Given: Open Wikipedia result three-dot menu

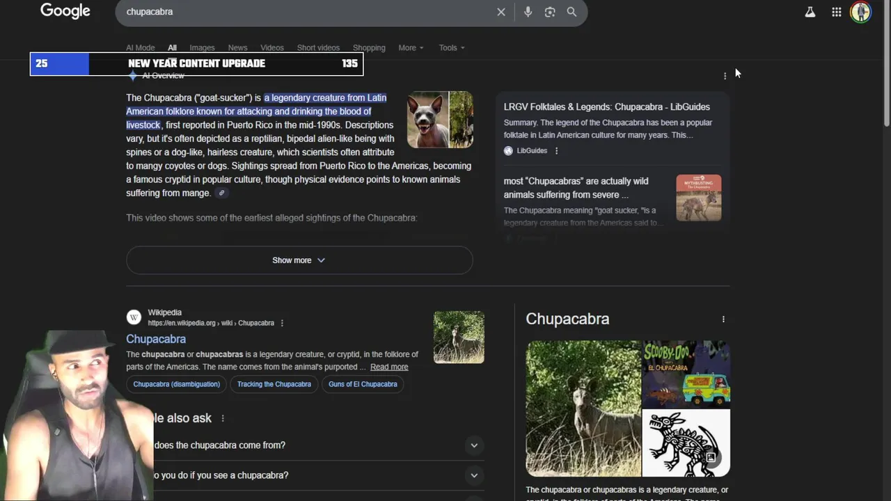Looking at the screenshot, I should point(282,323).
